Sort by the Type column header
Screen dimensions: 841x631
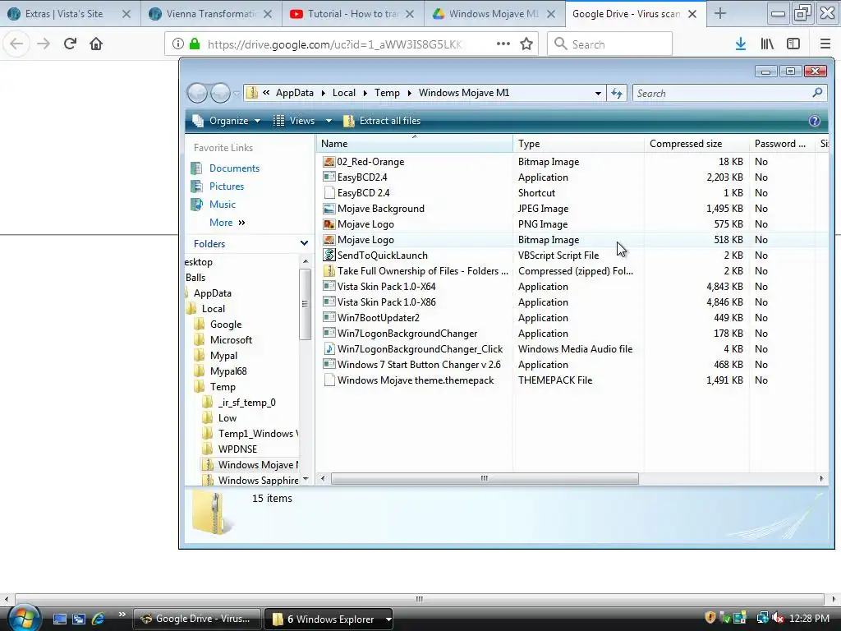pyautogui.click(x=578, y=144)
